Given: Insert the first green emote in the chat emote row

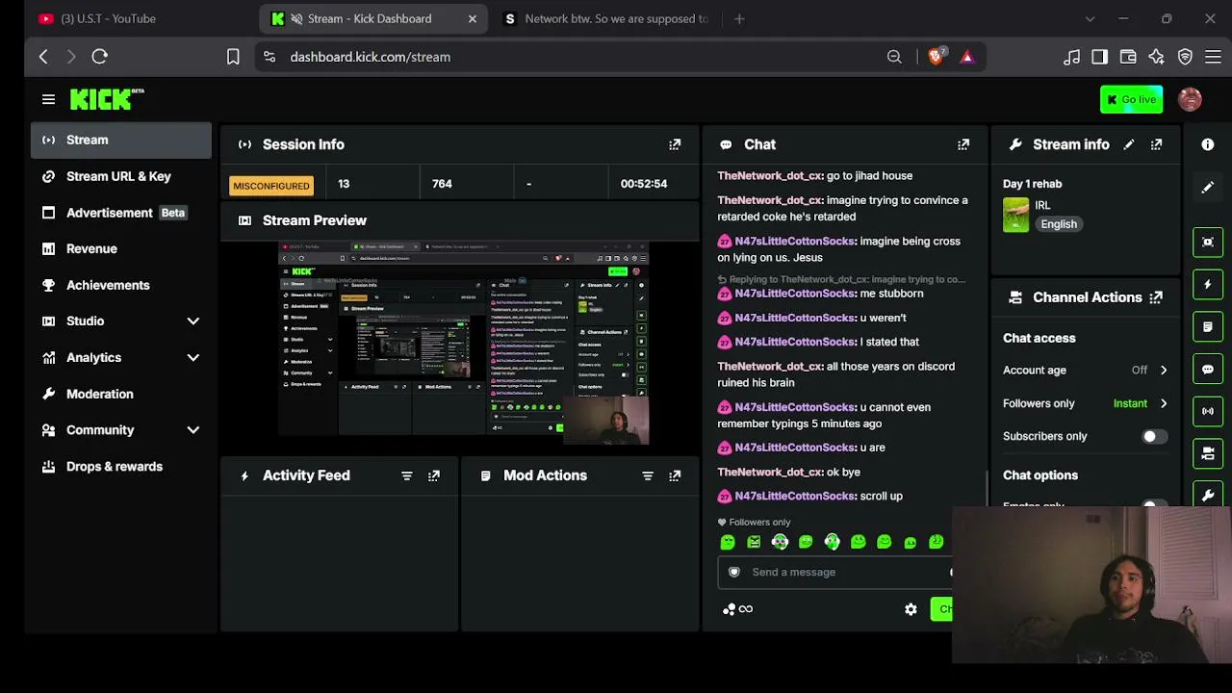Looking at the screenshot, I should (x=728, y=542).
